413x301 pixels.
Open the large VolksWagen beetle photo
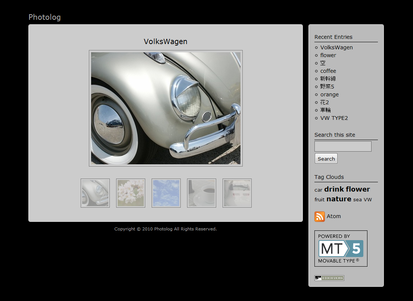tap(166, 108)
